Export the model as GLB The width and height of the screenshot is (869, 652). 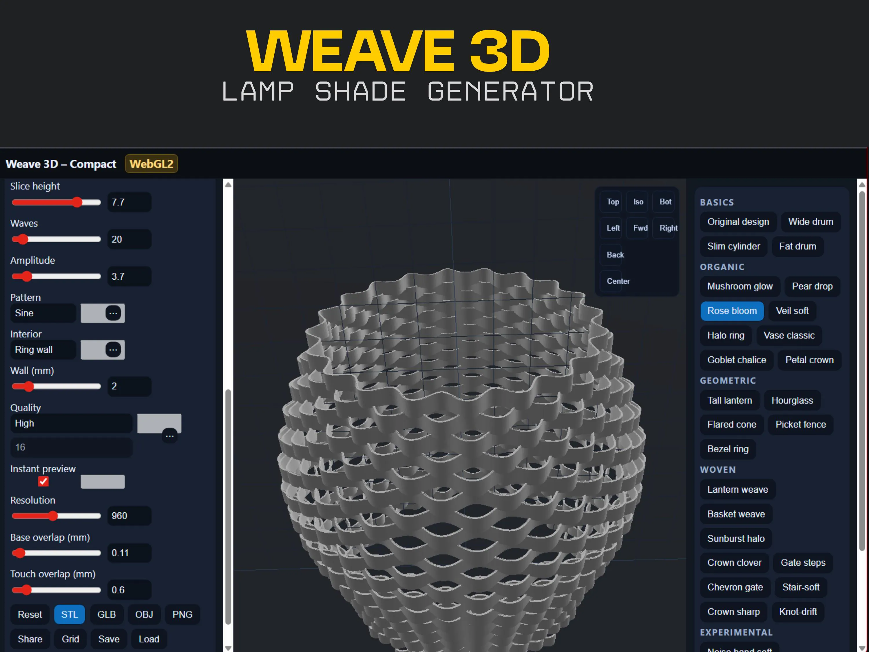pos(107,614)
